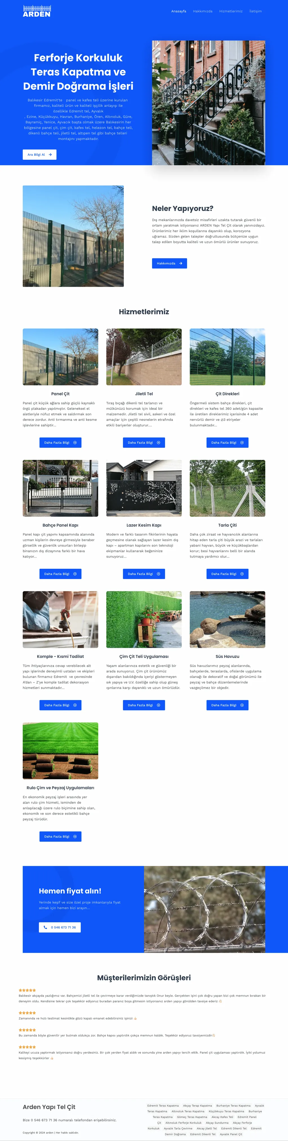Go to the Hizmetlerimiz menu item
This screenshot has width=288, height=1141.
(231, 11)
